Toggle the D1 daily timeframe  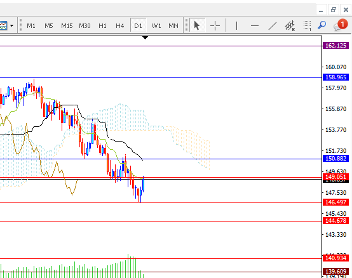138,25
